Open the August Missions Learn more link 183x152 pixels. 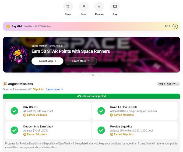[x=55, y=89]
